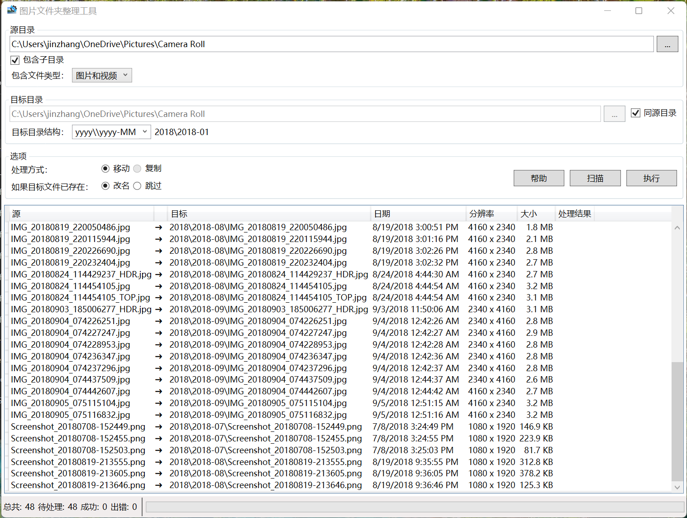Click the 总共: 48 status bar text
The height and width of the screenshot is (518, 687).
(x=19, y=507)
